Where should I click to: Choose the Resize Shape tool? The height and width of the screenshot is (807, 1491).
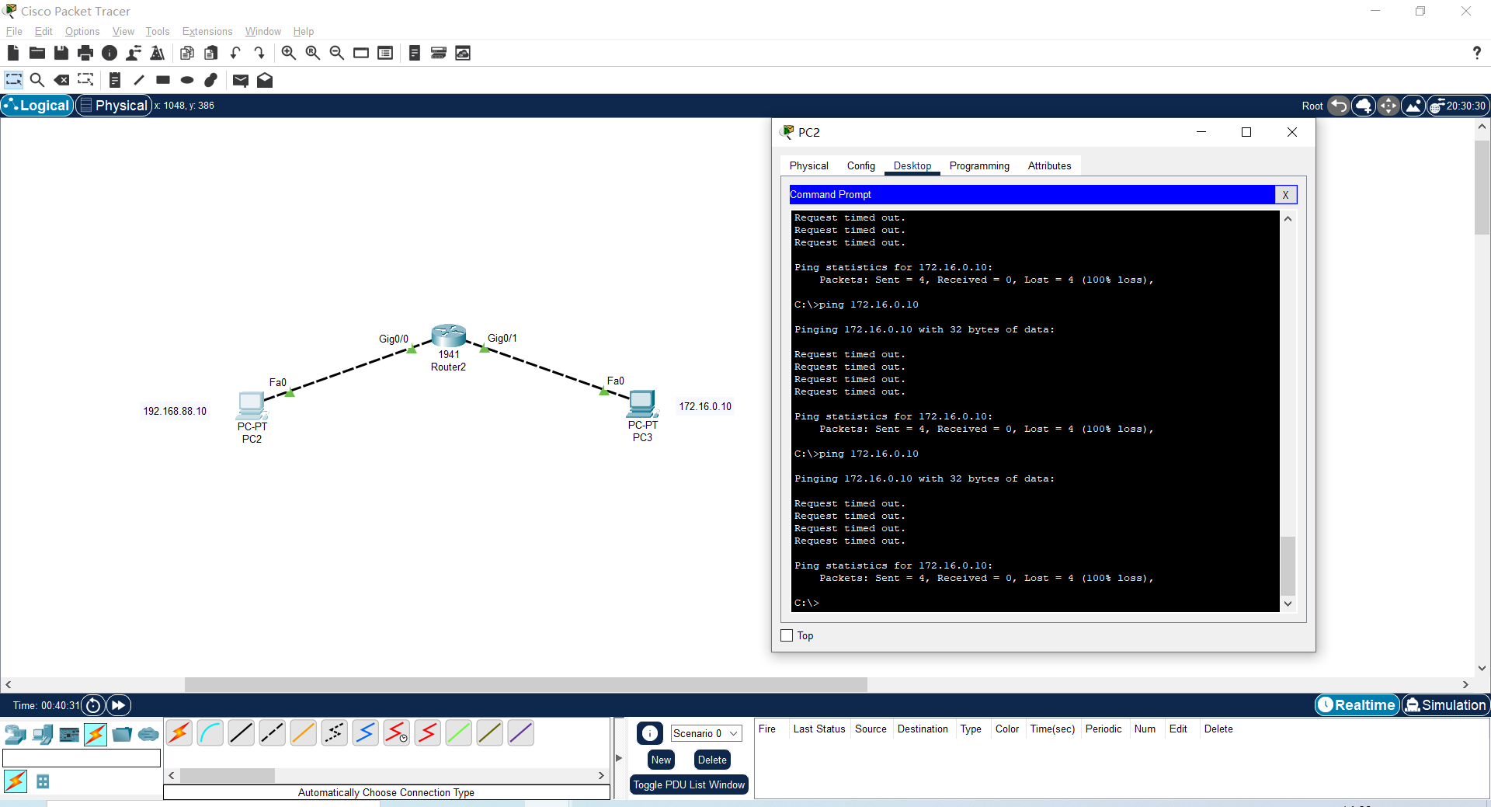pyautogui.click(x=85, y=80)
